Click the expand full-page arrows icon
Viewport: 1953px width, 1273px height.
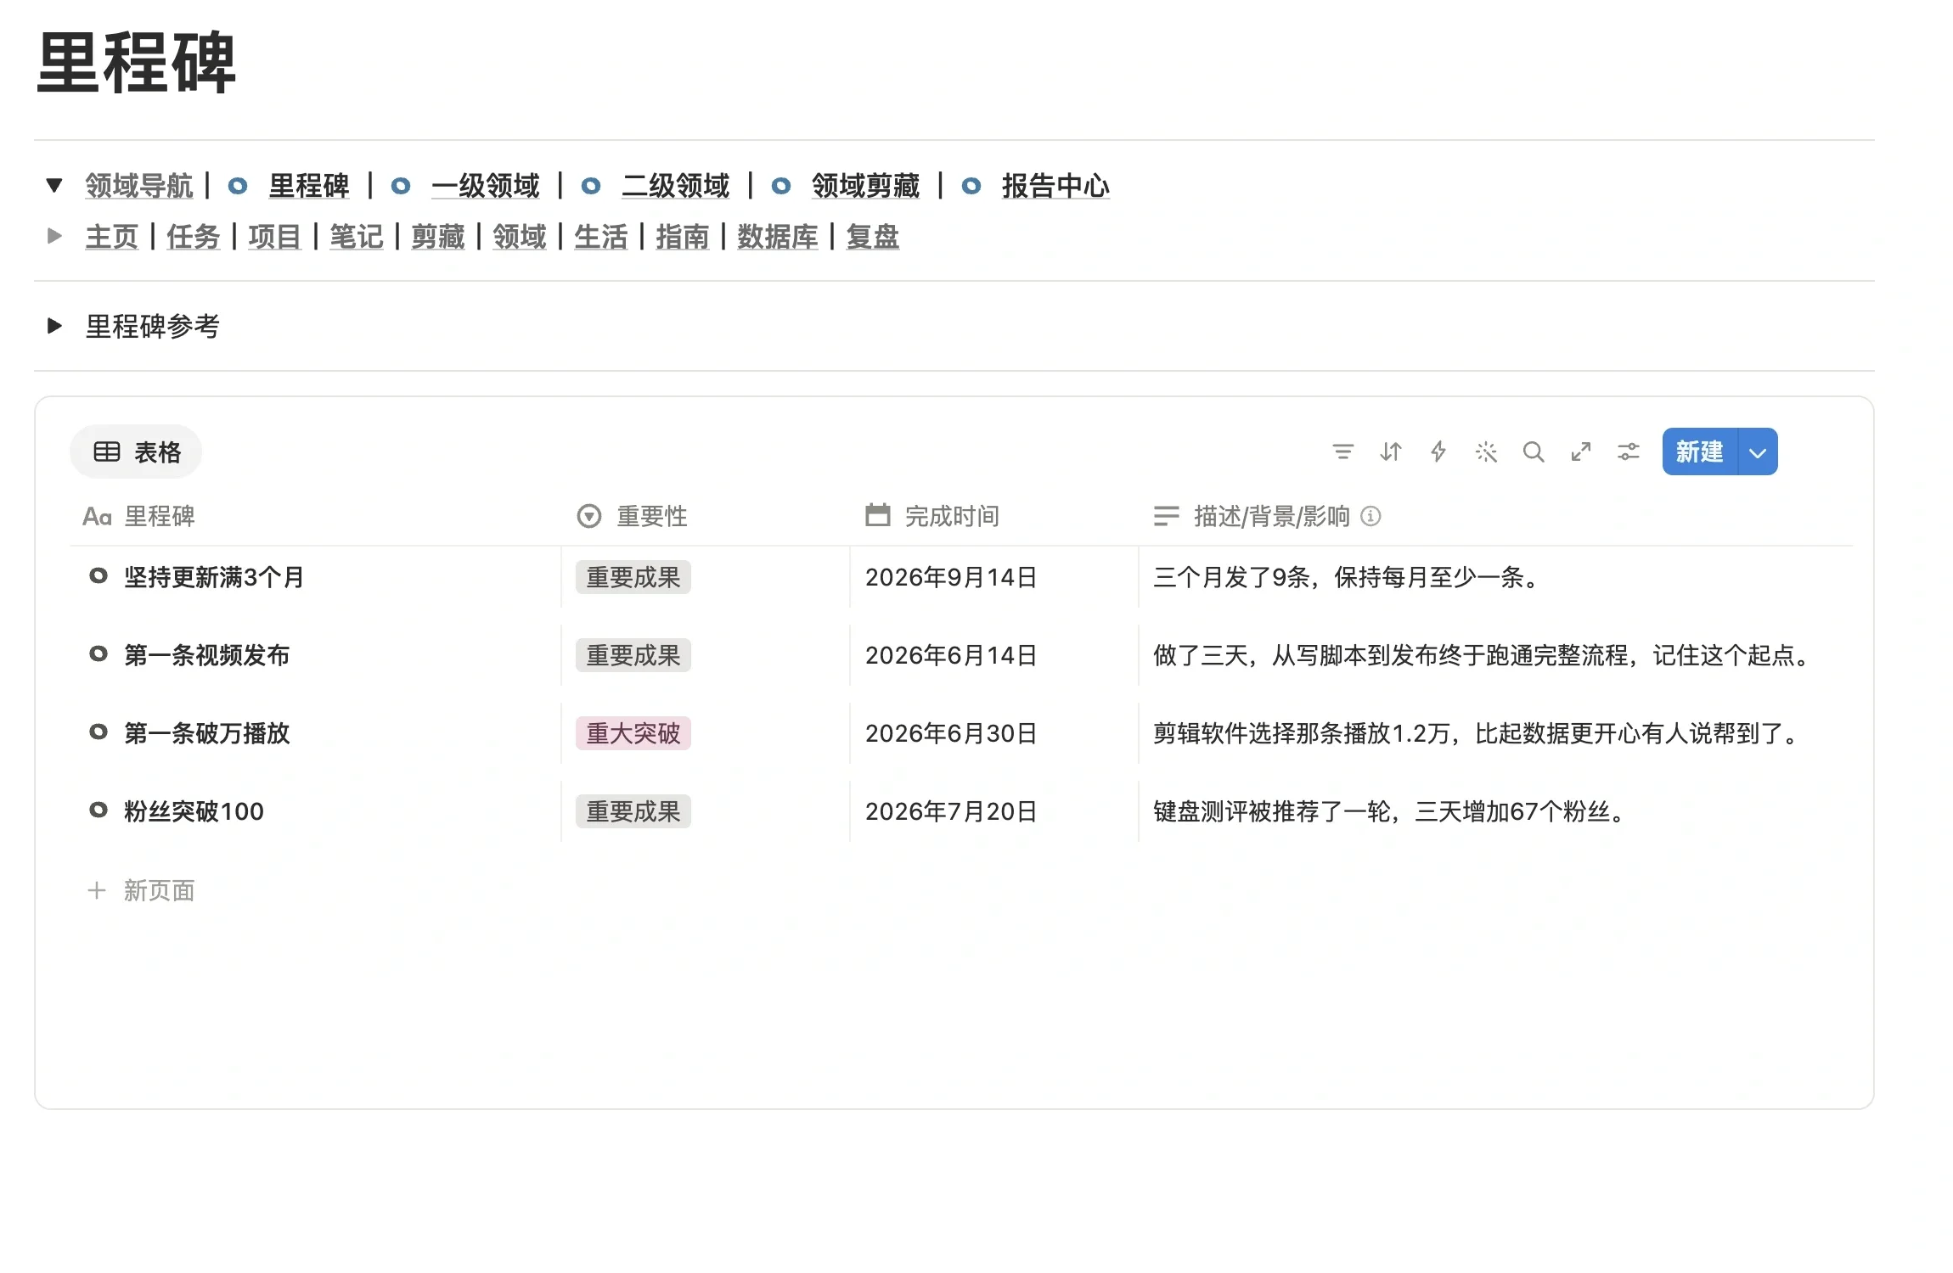1580,451
